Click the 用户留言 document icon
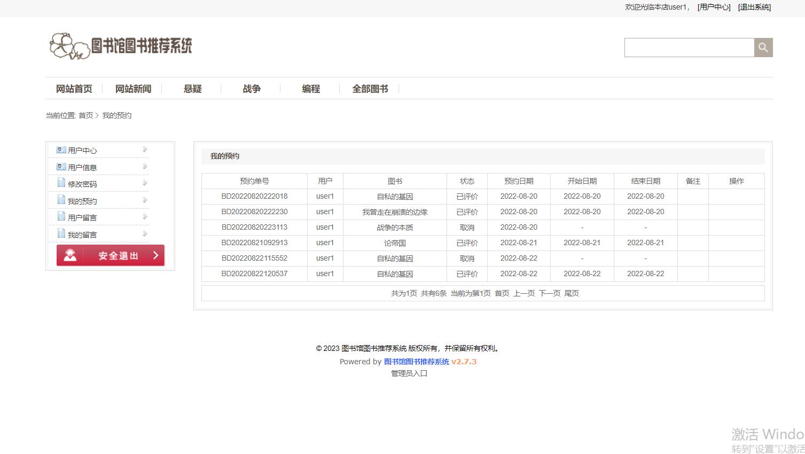This screenshot has width=805, height=454. pyautogui.click(x=61, y=217)
